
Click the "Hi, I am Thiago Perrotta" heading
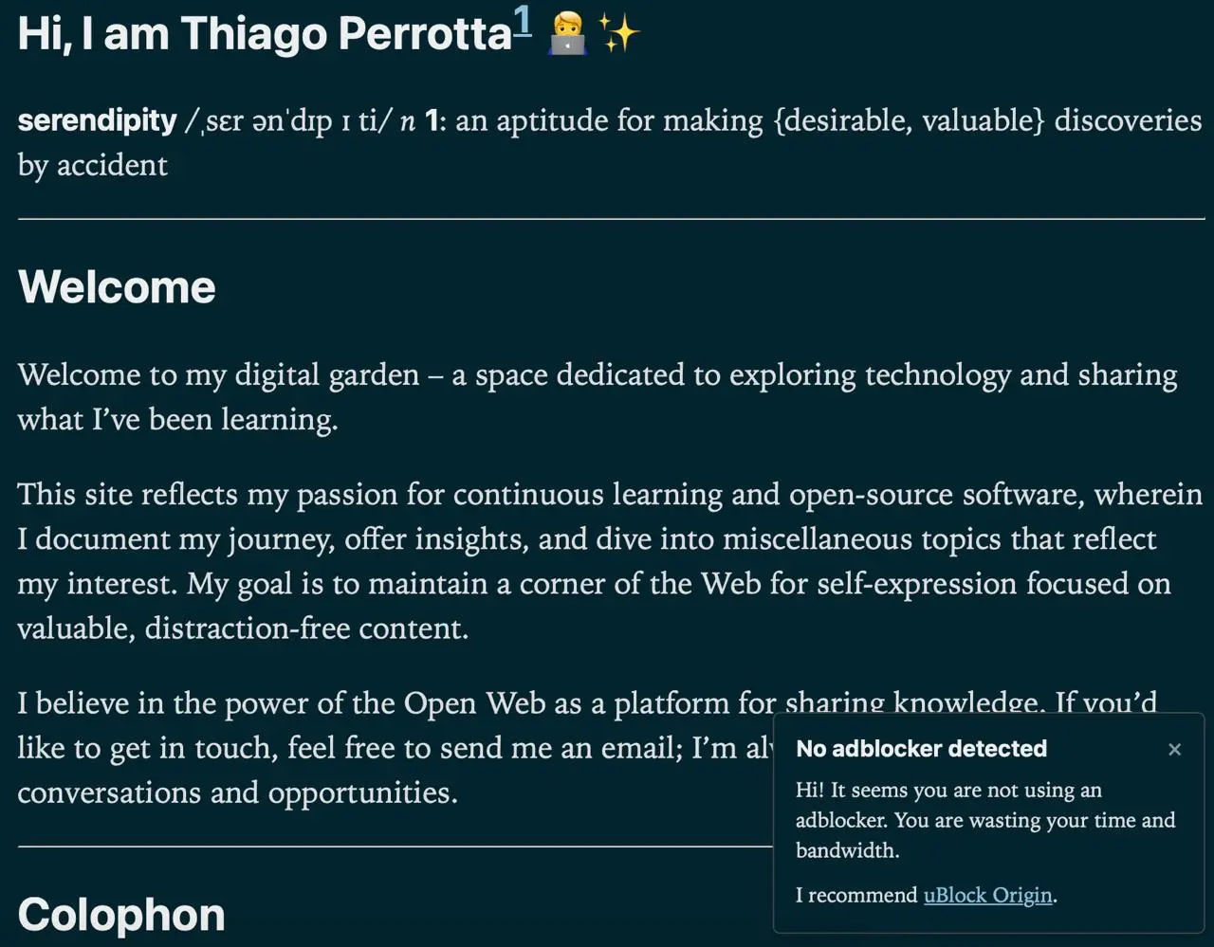pos(265,34)
